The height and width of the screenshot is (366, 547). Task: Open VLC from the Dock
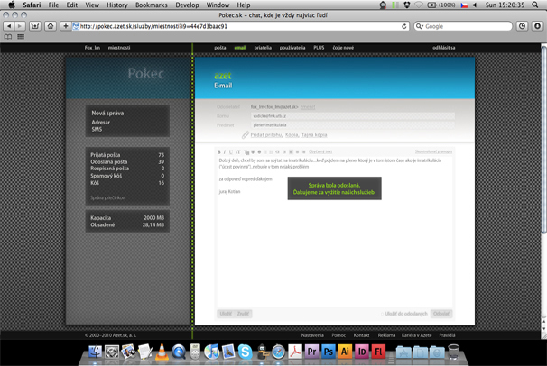(x=161, y=352)
